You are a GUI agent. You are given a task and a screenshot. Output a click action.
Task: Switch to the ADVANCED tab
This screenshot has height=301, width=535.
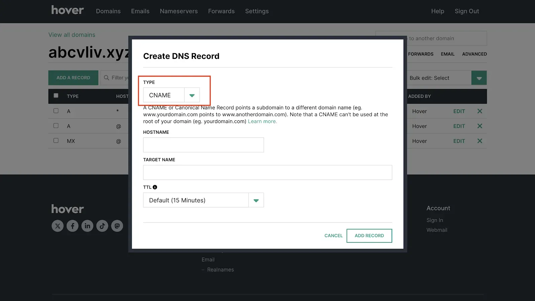pyautogui.click(x=474, y=54)
